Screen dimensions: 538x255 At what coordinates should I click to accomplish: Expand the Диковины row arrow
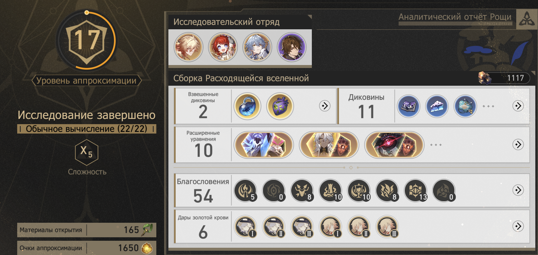click(x=518, y=106)
